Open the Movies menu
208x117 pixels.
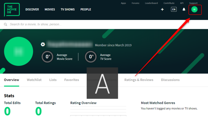point(50,9)
